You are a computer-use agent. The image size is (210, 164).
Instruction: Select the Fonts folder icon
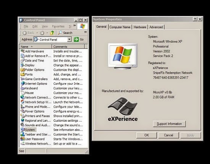click(23, 74)
